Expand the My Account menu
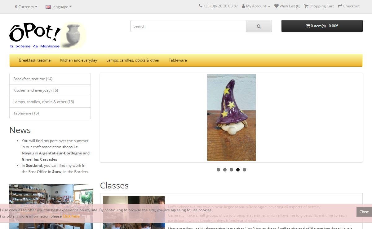Image resolution: width=372 pixels, height=229 pixels. click(256, 6)
